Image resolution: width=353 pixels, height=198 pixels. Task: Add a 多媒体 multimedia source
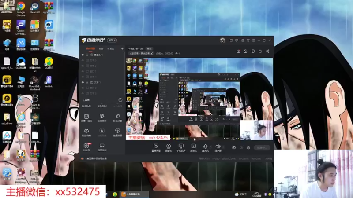pyautogui.click(x=193, y=148)
